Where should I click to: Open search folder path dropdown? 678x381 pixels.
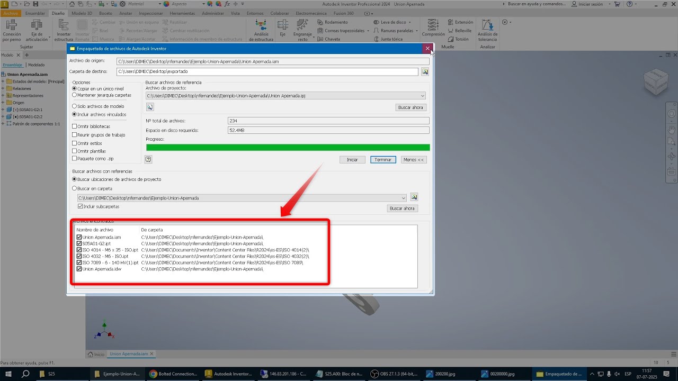click(x=404, y=198)
